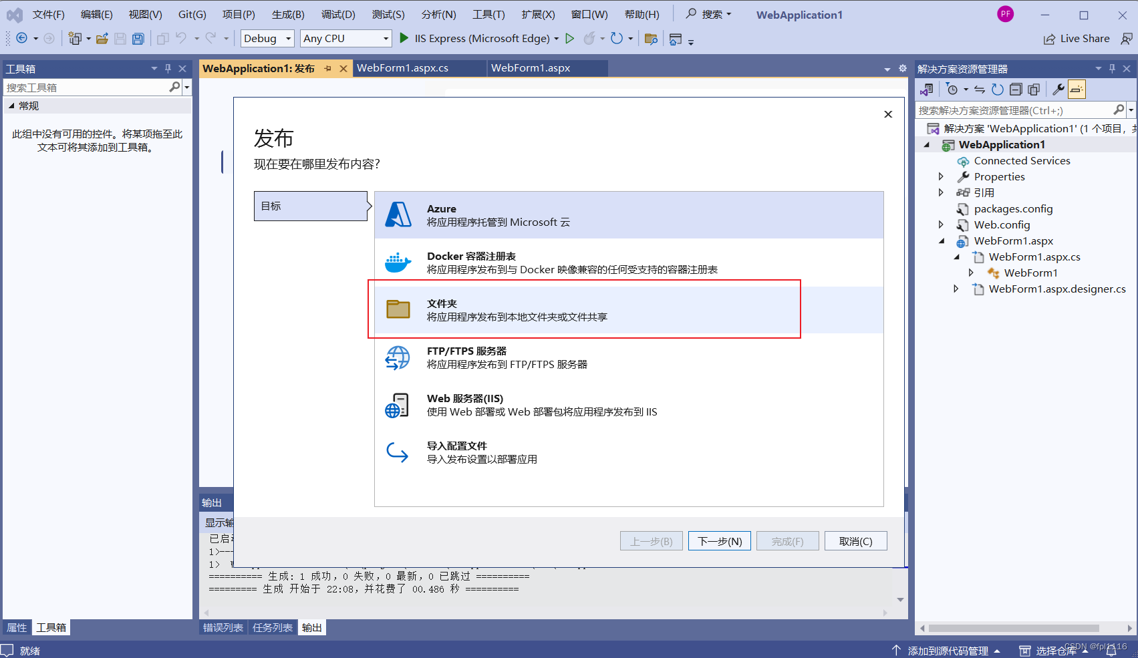This screenshot has height=658, width=1138.
Task: Click the 下一步(N) next button
Action: coord(720,541)
